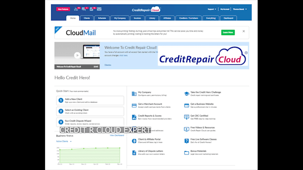
Task: Open the tasks checkmark icon in header
Action: [91, 9]
